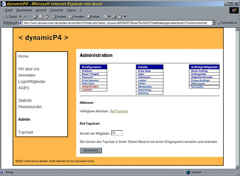Go to the Home page icon

click(x=47, y=16)
